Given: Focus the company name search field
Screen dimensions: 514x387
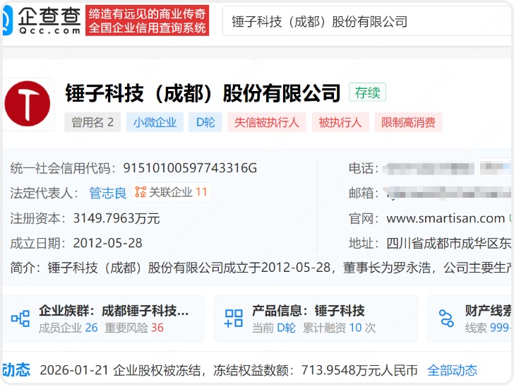Looking at the screenshot, I should 367,22.
